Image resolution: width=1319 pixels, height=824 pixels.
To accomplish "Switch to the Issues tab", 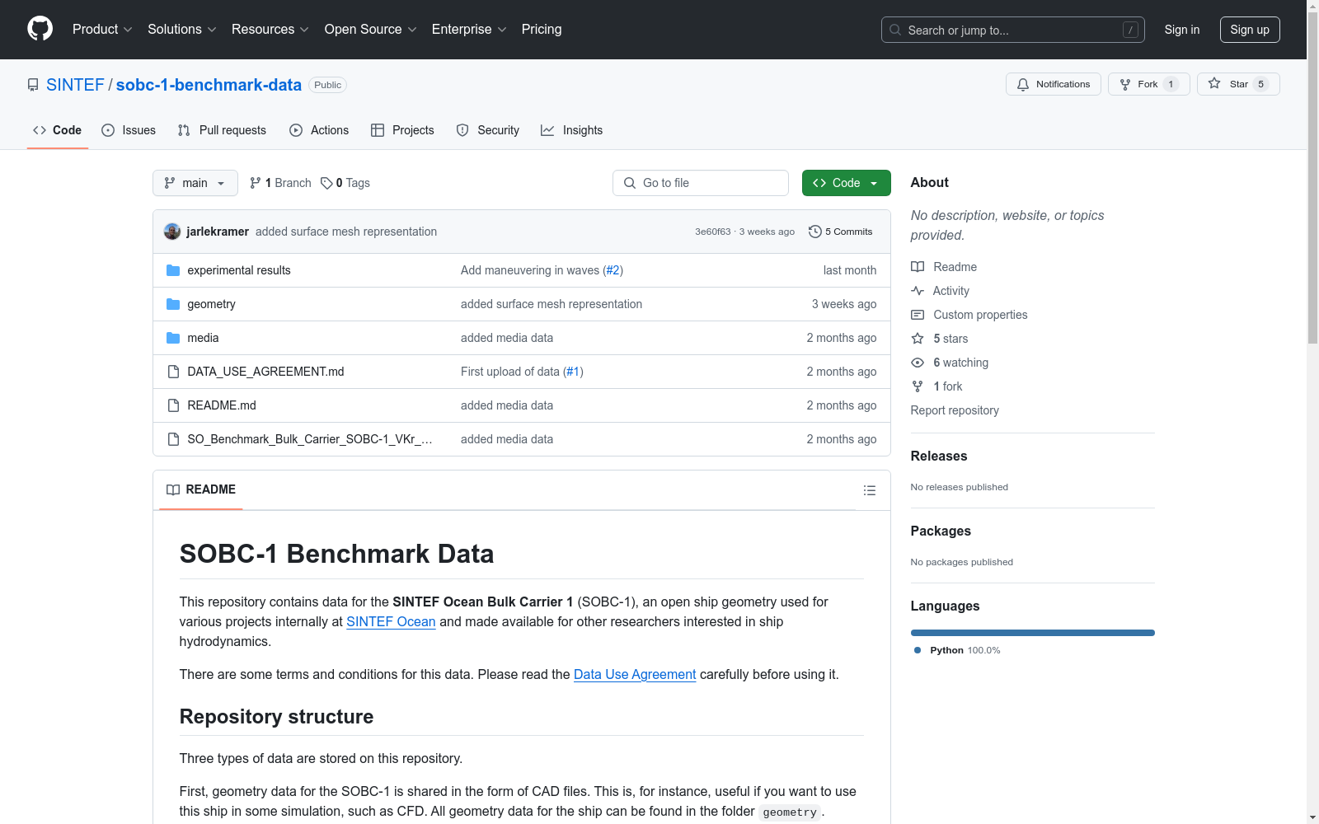I will (x=129, y=130).
